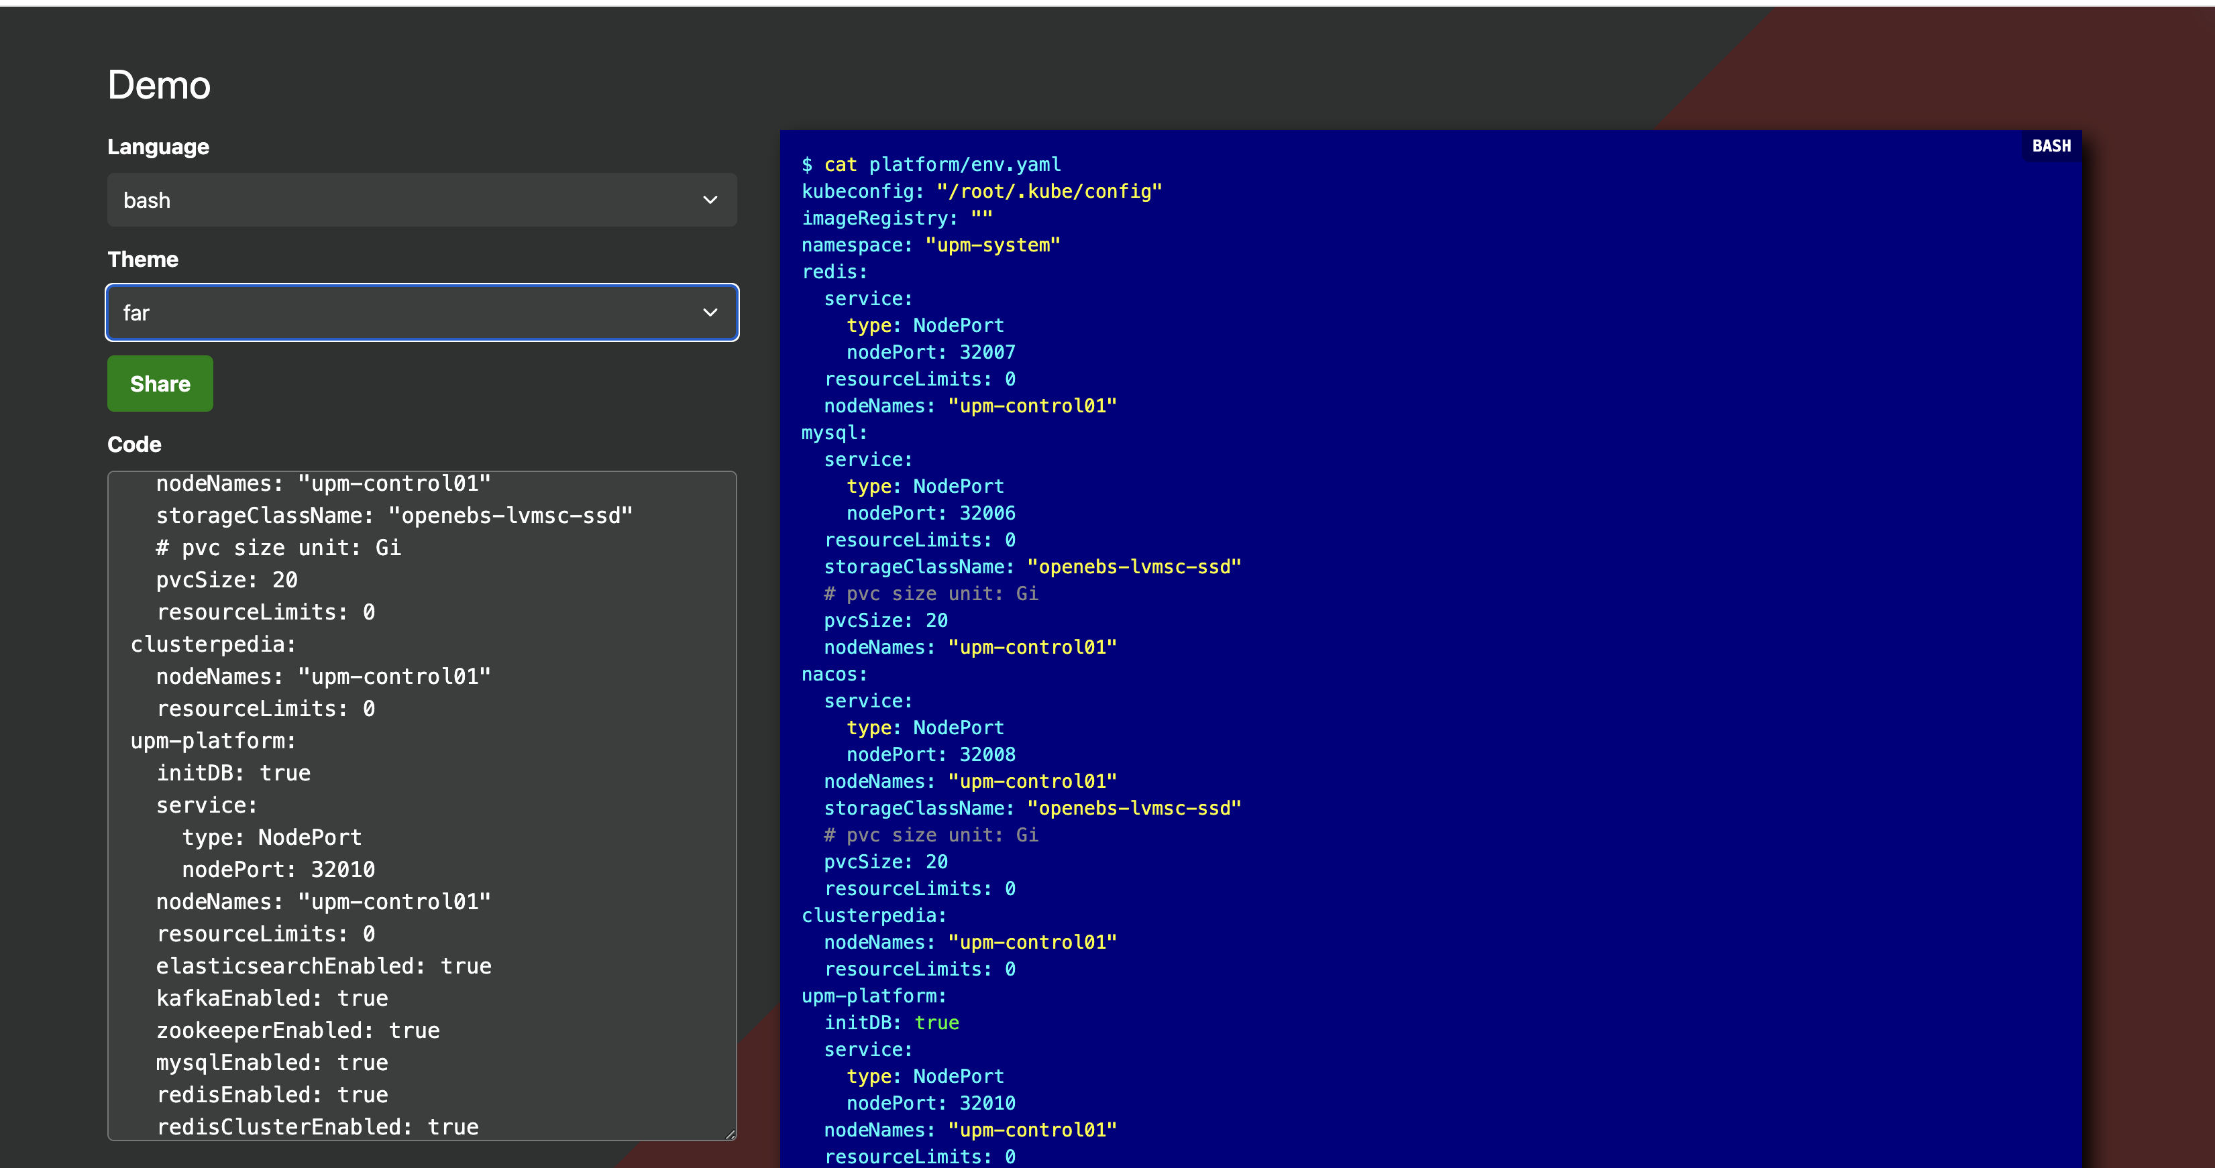Click 'nacos:' key in the preview
The image size is (2215, 1168).
(x=835, y=674)
